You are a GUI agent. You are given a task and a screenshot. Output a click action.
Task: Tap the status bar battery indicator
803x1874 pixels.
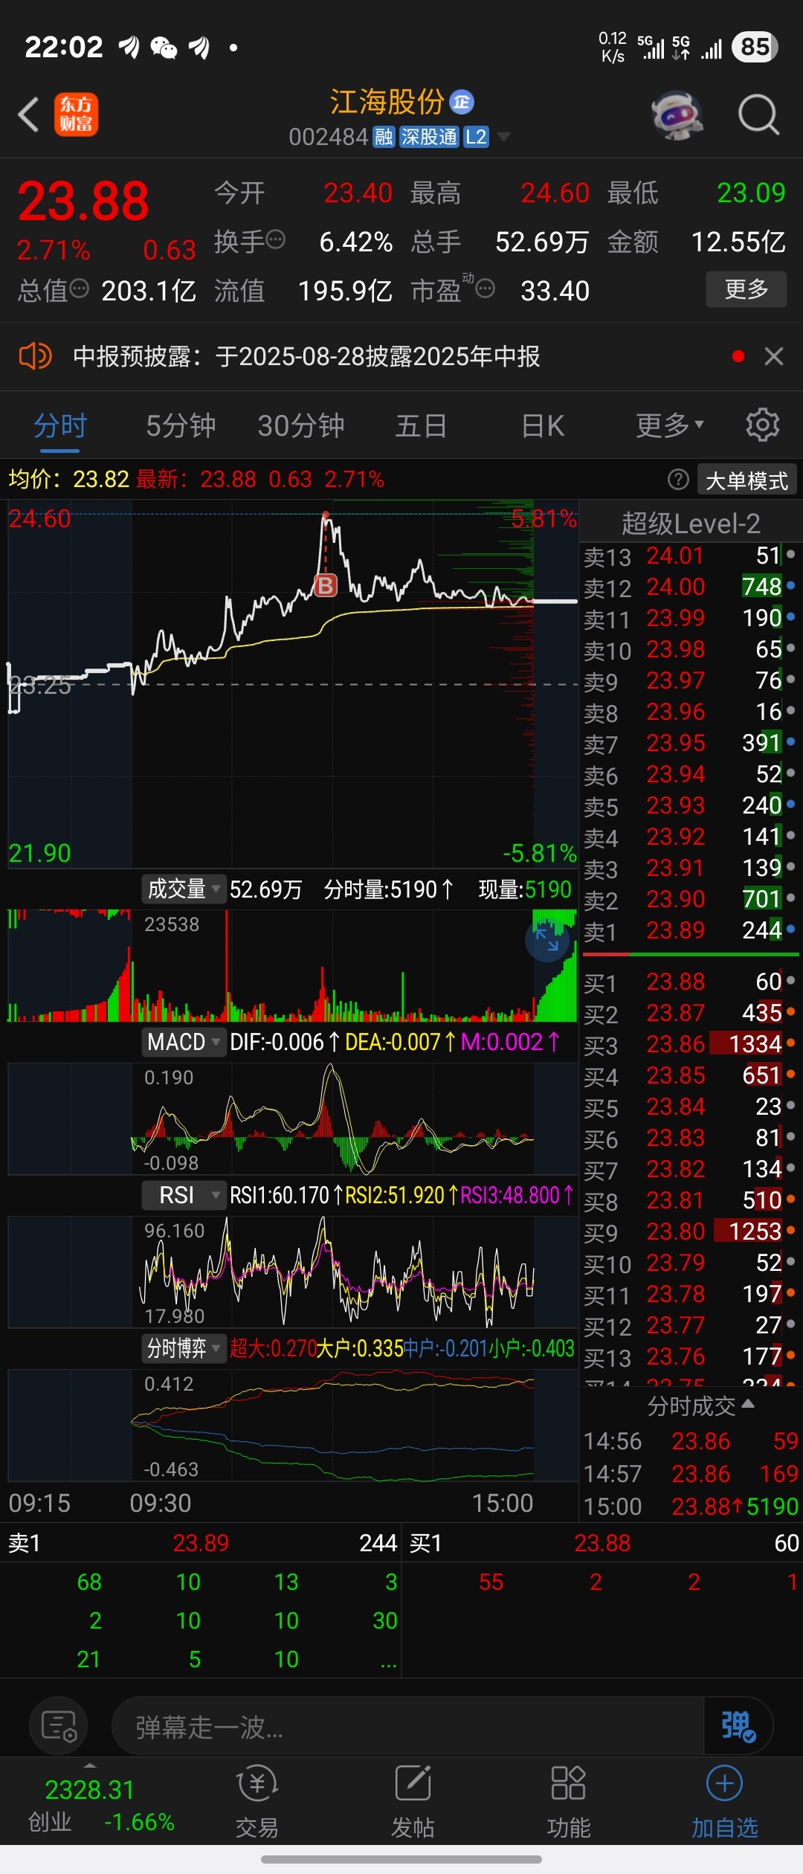point(755,47)
